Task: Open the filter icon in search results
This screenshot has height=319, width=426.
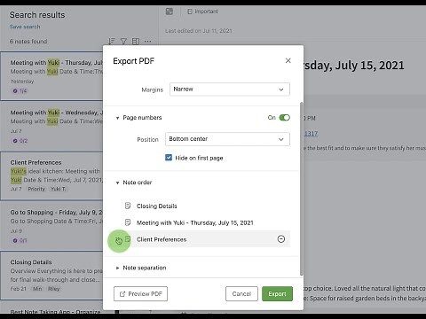Action: [123, 42]
